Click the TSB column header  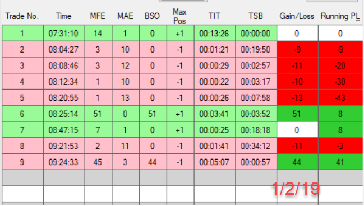click(x=256, y=16)
